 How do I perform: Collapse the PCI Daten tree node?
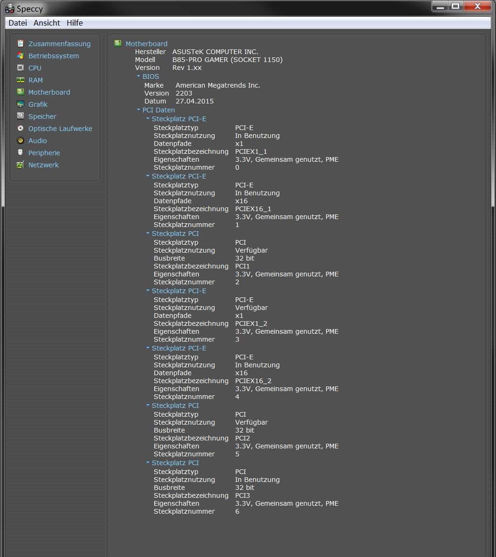138,110
